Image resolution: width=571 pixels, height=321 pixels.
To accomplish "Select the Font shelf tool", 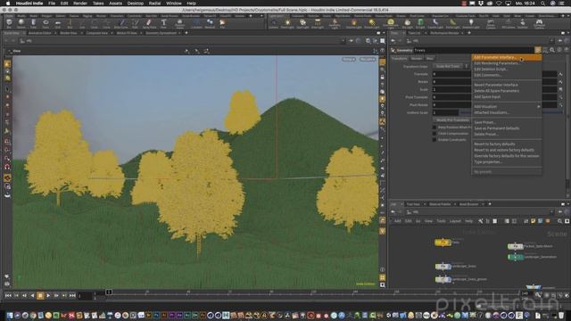I will coord(163,24).
